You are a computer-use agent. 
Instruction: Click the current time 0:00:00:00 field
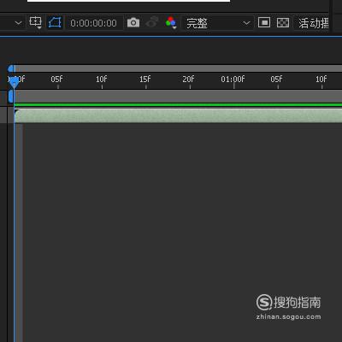click(93, 23)
